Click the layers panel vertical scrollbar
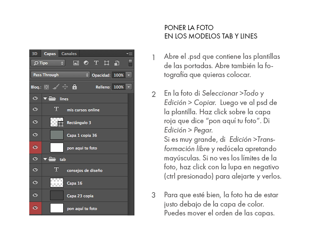This screenshot has height=240, width=318. click(131, 154)
